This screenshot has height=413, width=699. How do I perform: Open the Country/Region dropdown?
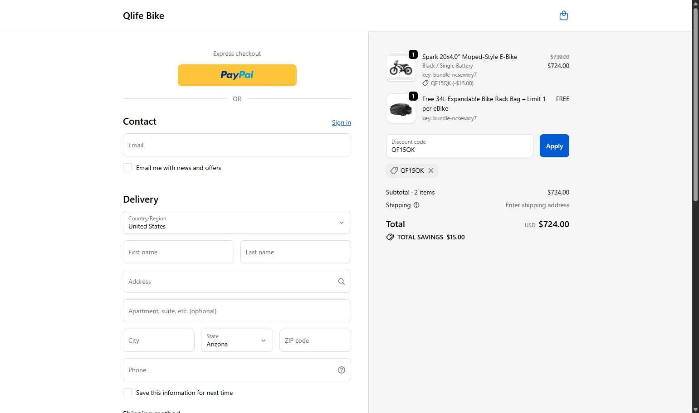[x=237, y=223]
